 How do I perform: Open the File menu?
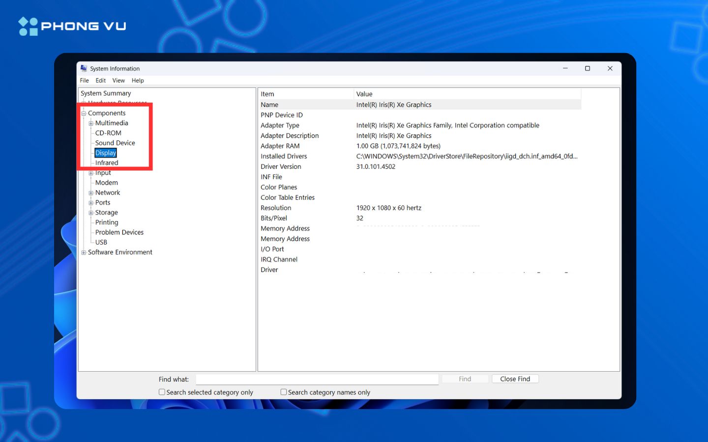click(x=85, y=81)
